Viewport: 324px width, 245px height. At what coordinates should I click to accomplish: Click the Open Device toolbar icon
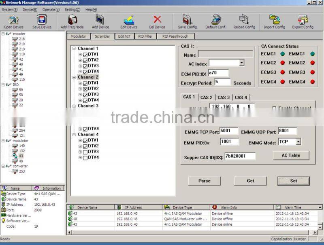[13, 20]
